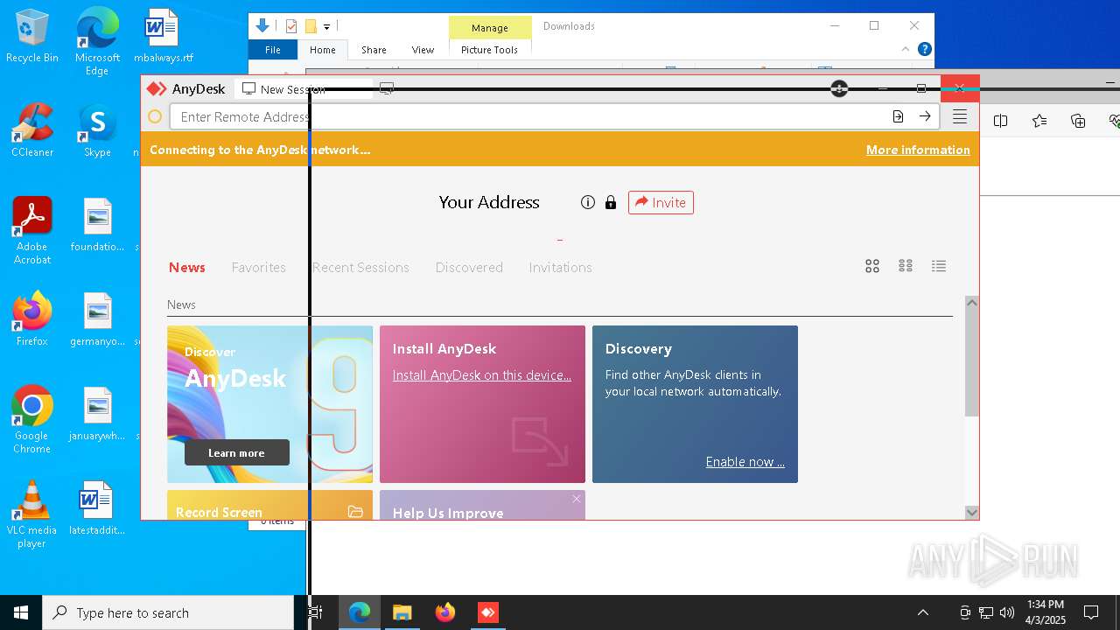The image size is (1120, 630).
Task: Open januarywh... image file on desktop
Action: point(97,413)
